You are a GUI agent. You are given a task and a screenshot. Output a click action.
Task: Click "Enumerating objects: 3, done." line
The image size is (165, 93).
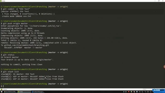point(17,28)
